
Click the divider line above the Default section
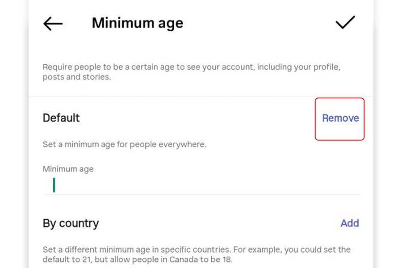tap(201, 96)
